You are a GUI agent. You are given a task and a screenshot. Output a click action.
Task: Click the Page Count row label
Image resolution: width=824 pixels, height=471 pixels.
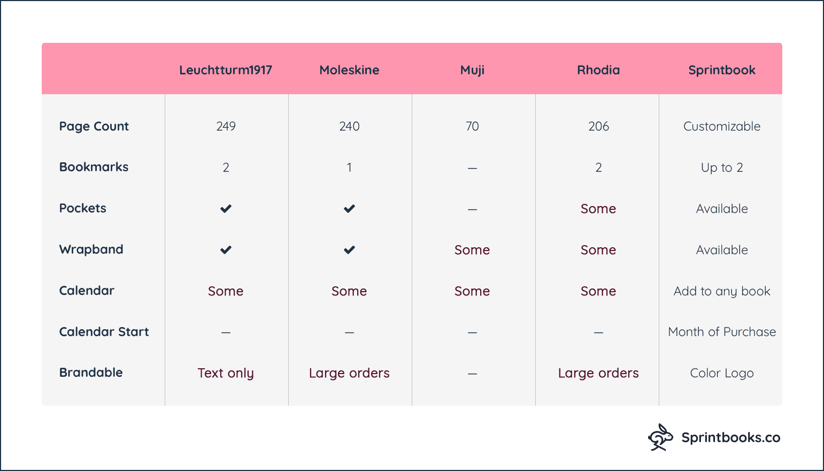point(94,126)
